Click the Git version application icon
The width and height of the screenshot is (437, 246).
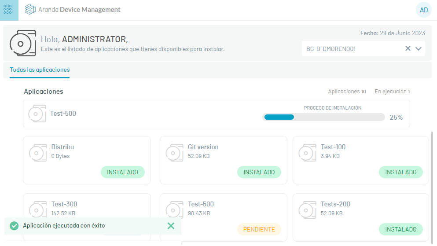tap(174, 153)
